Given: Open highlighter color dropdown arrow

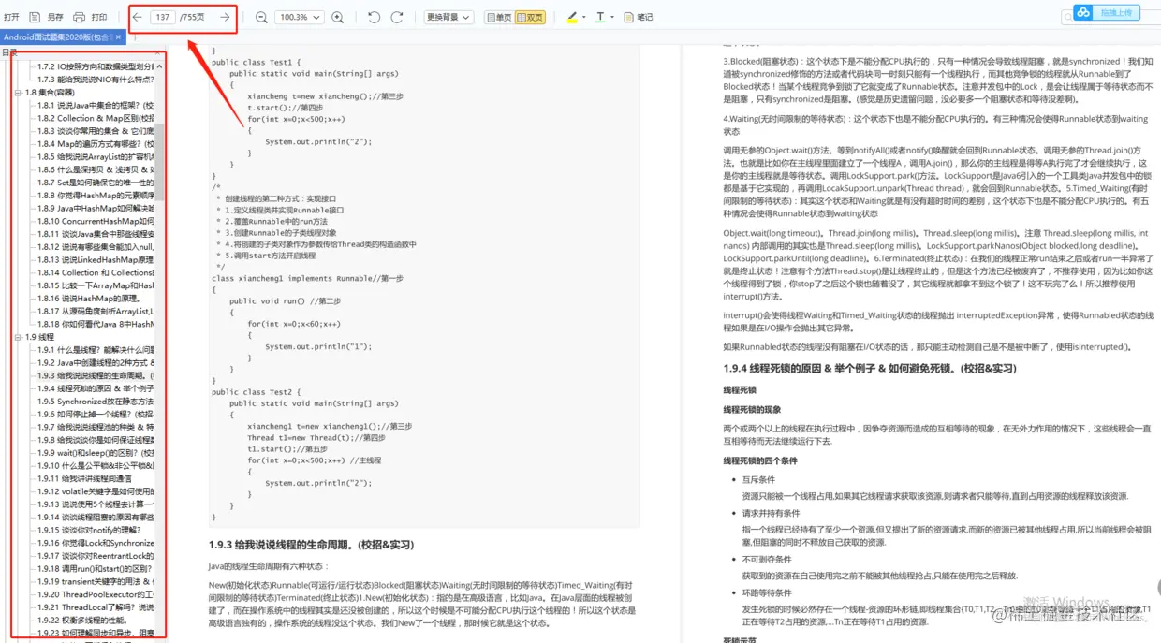Looking at the screenshot, I should 584,17.
